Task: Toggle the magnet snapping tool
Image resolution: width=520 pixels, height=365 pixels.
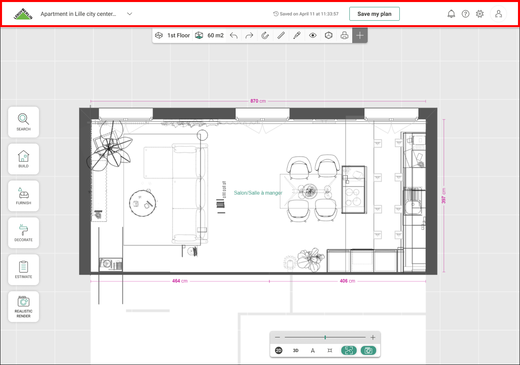Action: coord(265,36)
